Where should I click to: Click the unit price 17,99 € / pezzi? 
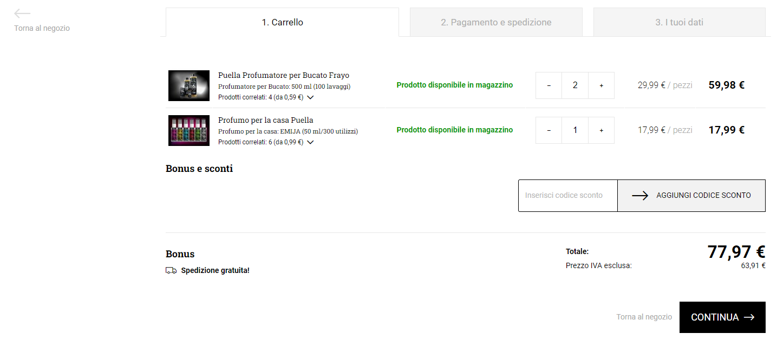[x=665, y=130]
